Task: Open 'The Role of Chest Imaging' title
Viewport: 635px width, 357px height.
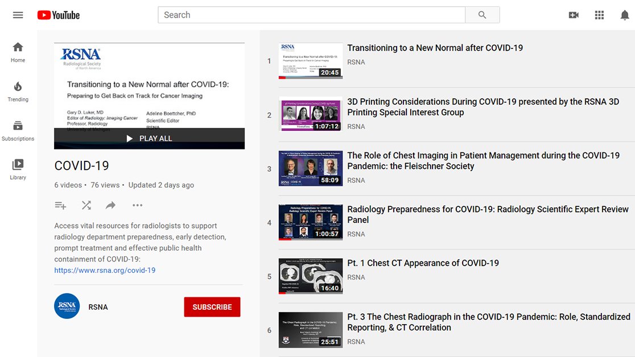Action: tap(484, 161)
